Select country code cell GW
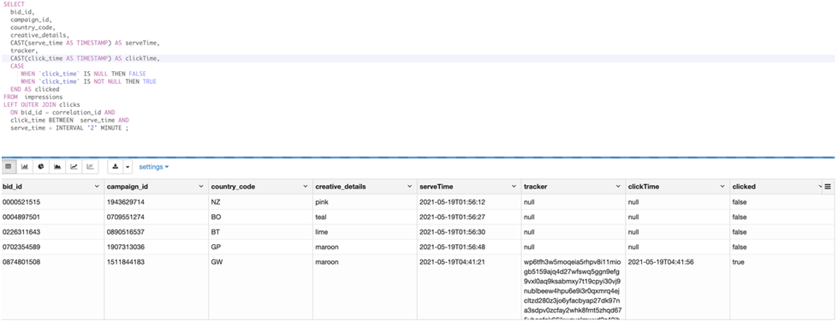 pyautogui.click(x=260, y=288)
